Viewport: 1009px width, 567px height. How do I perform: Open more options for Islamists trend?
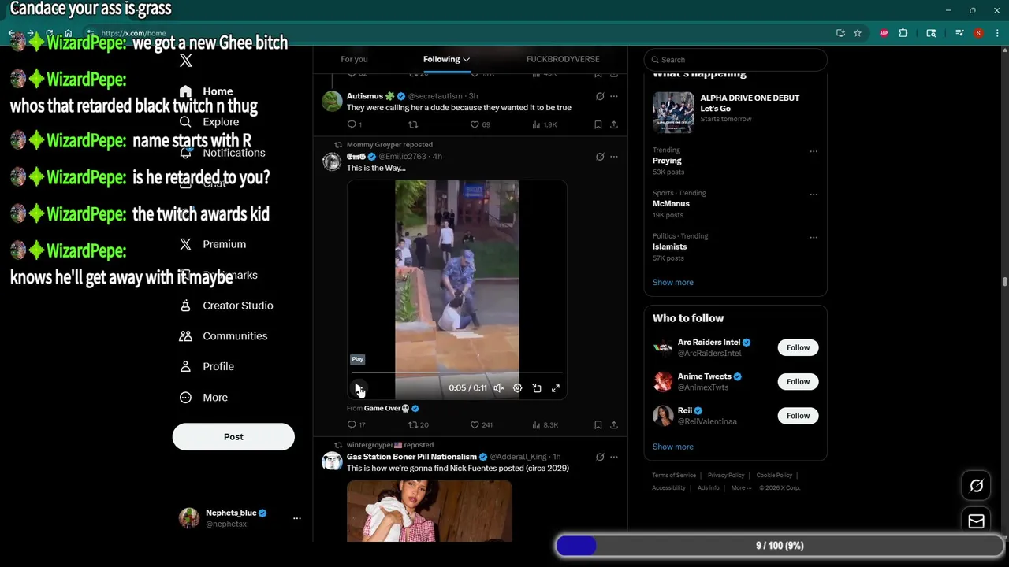point(814,237)
